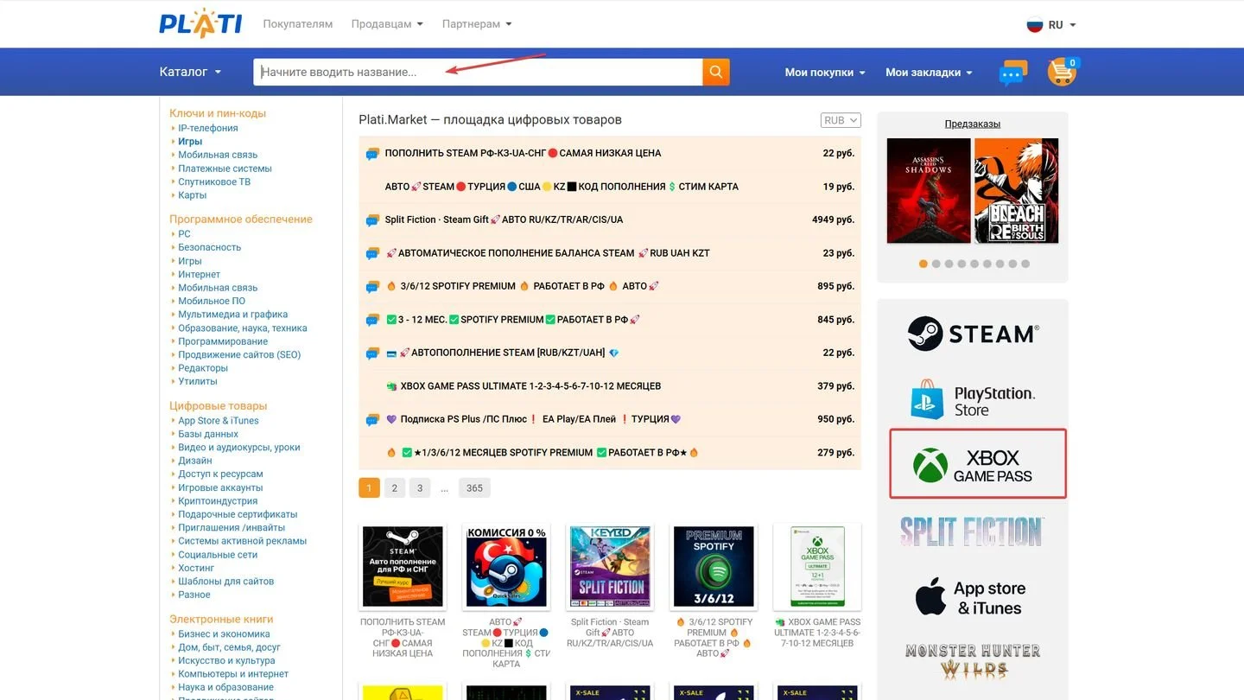Open the Игровые аккаунты category
Image resolution: width=1244 pixels, height=700 pixels.
pos(220,487)
